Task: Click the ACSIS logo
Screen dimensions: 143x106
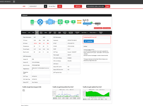Action: pyautogui.click(x=24, y=6)
